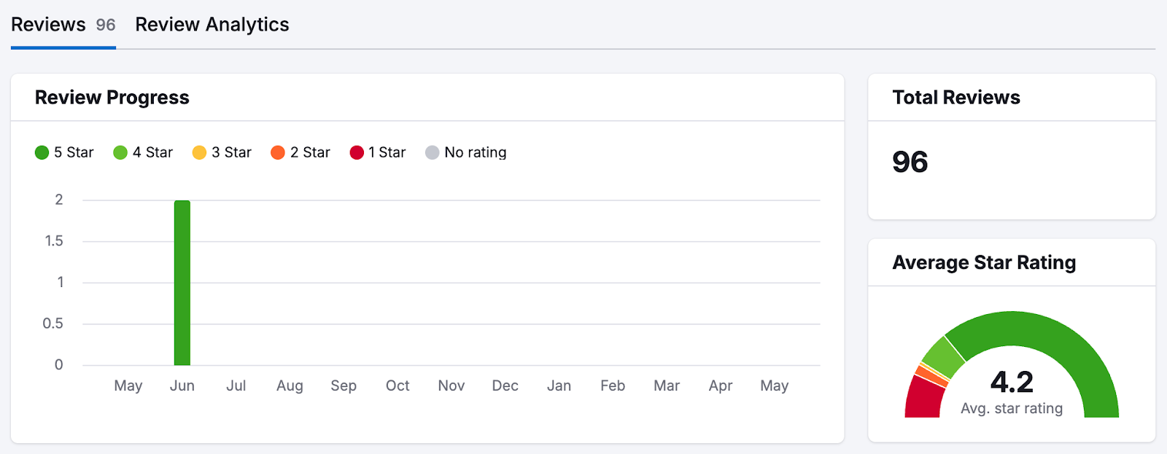The height and width of the screenshot is (454, 1167).
Task: Click the Average Star Rating heading
Action: (983, 263)
